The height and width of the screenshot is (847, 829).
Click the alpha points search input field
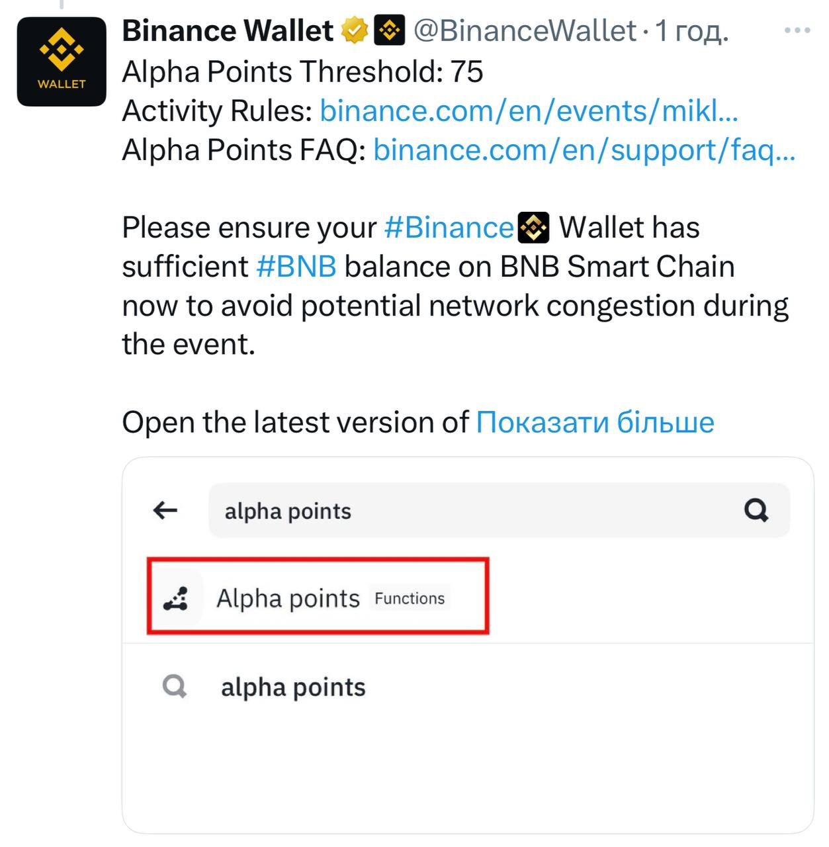coord(500,510)
